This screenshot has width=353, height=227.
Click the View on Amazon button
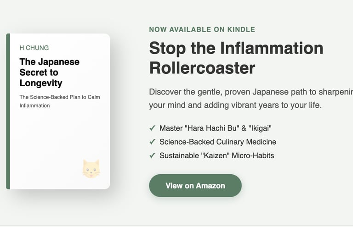[195, 186]
